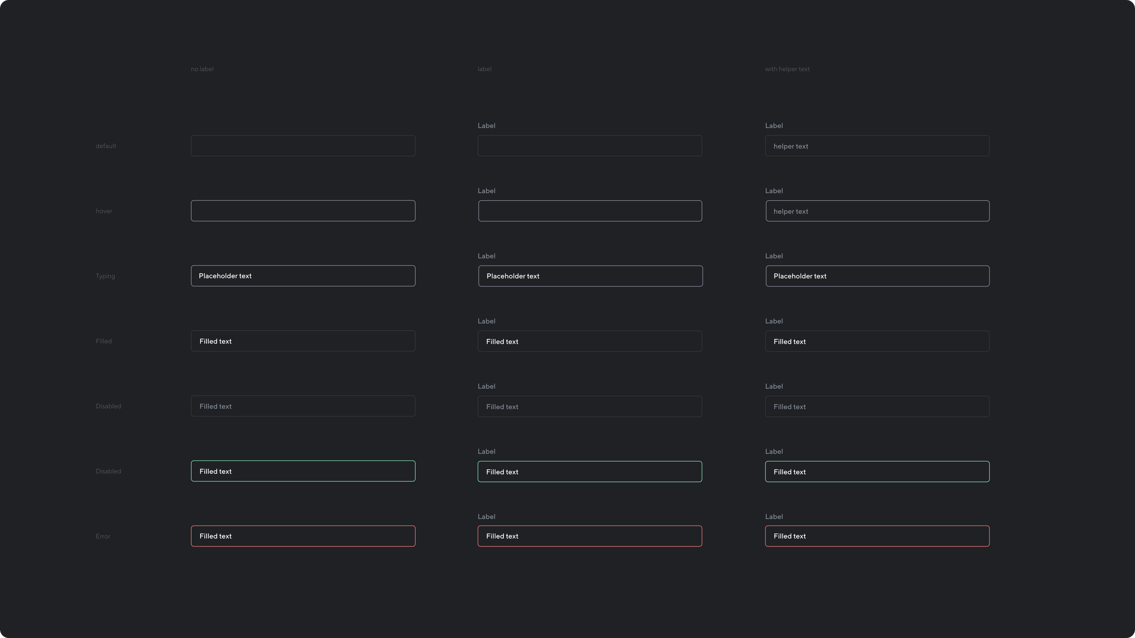Click the green-bordered Filled text field without a label
This screenshot has width=1135, height=638.
pos(303,471)
